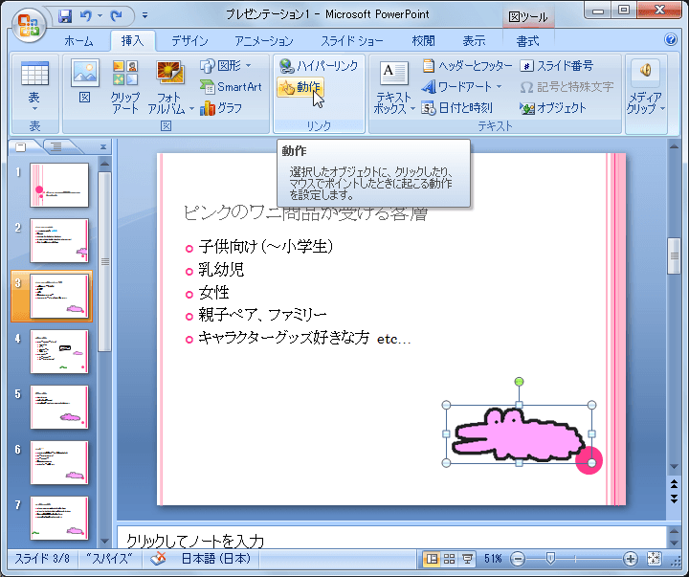Screen dimensions: 689x577
Task: Open the 図形 shapes gallery
Action: (226, 65)
